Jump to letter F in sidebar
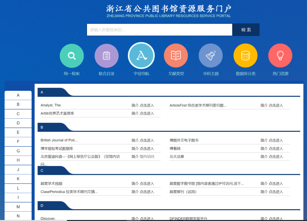The height and width of the screenshot is (221, 307). point(18,142)
